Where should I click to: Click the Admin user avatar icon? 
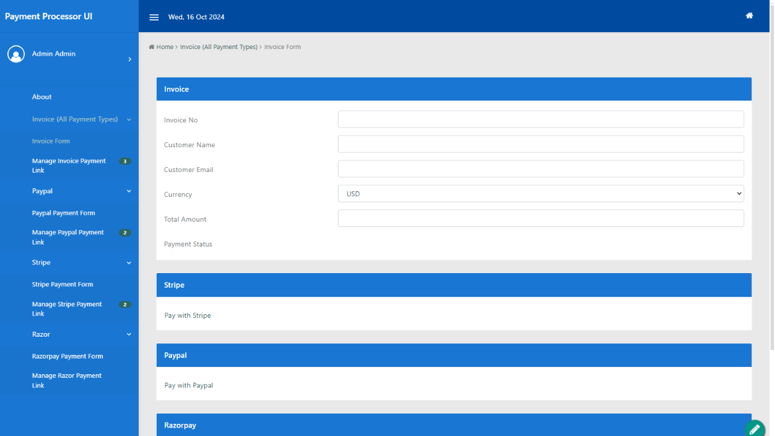point(16,54)
